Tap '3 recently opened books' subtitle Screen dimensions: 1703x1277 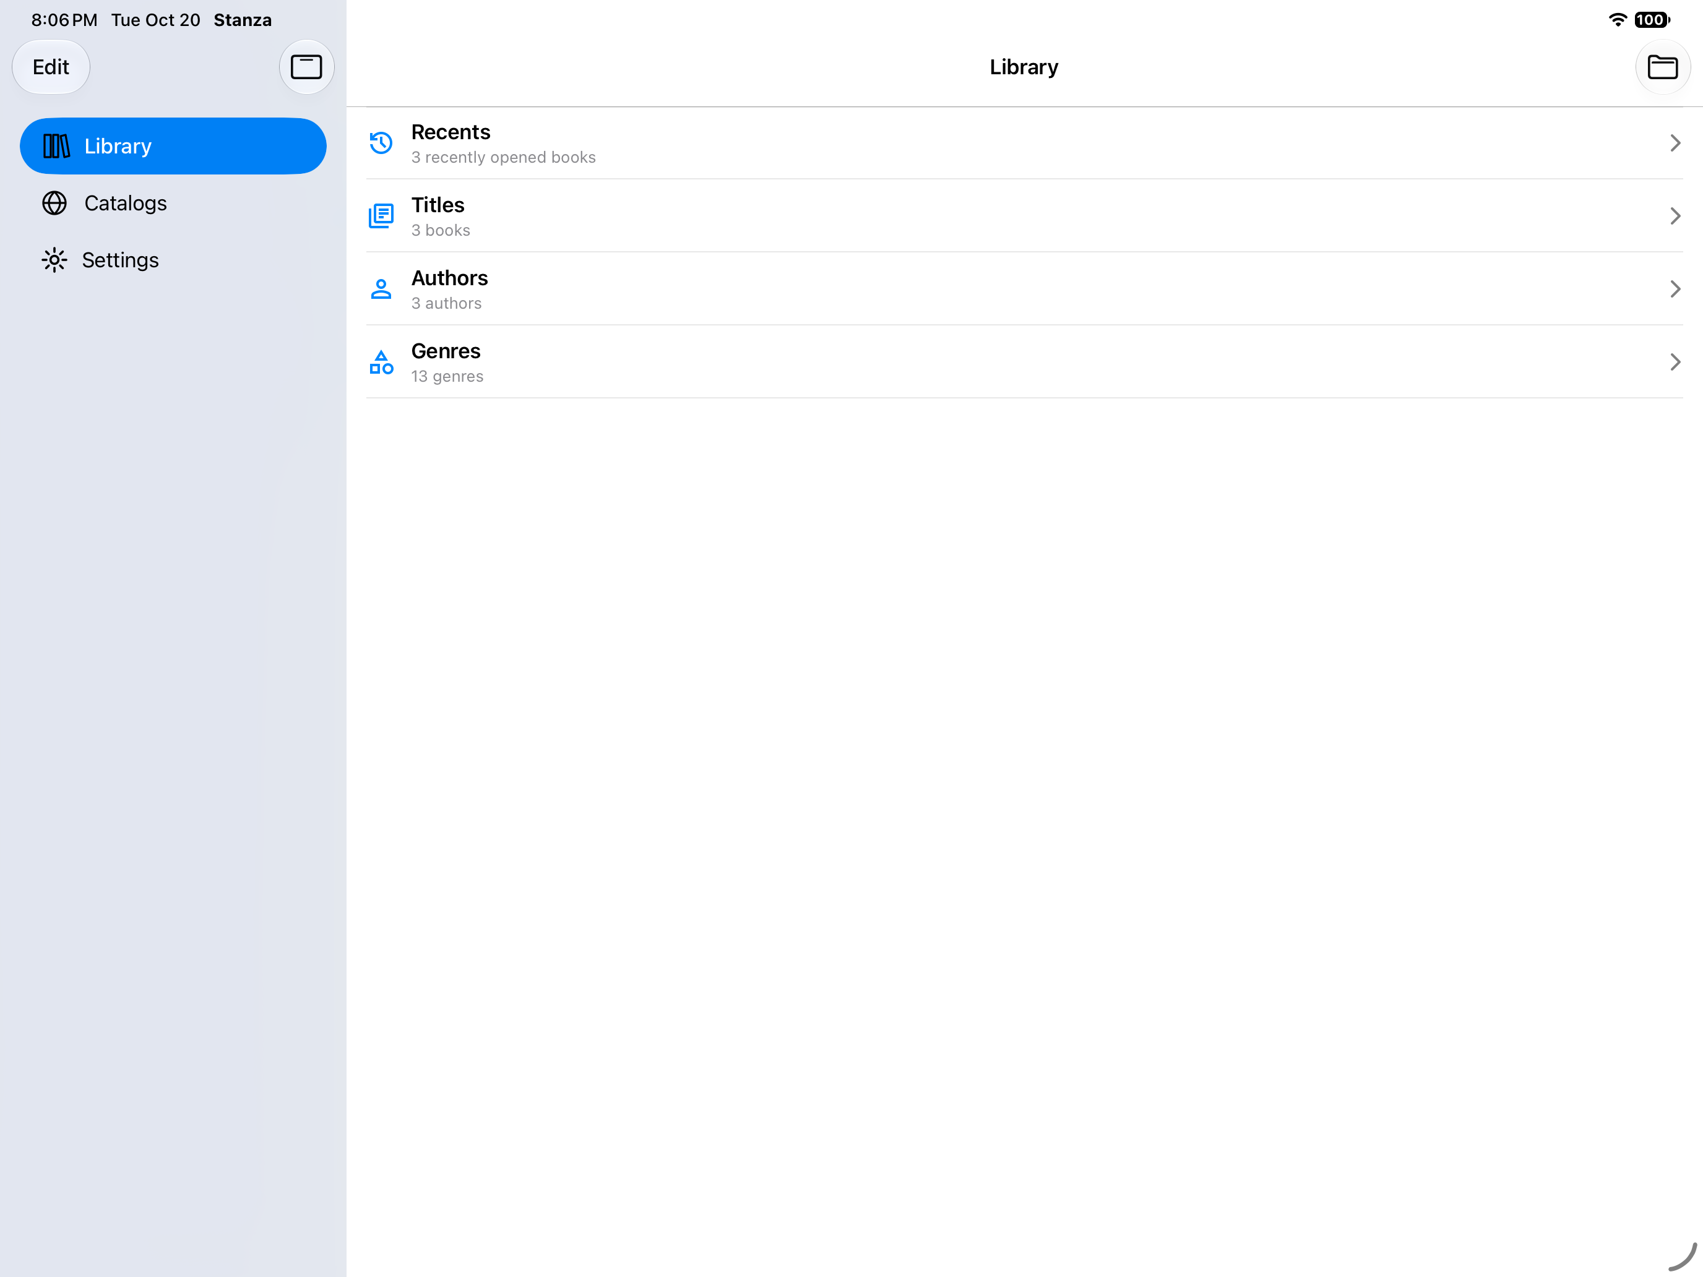pos(504,157)
